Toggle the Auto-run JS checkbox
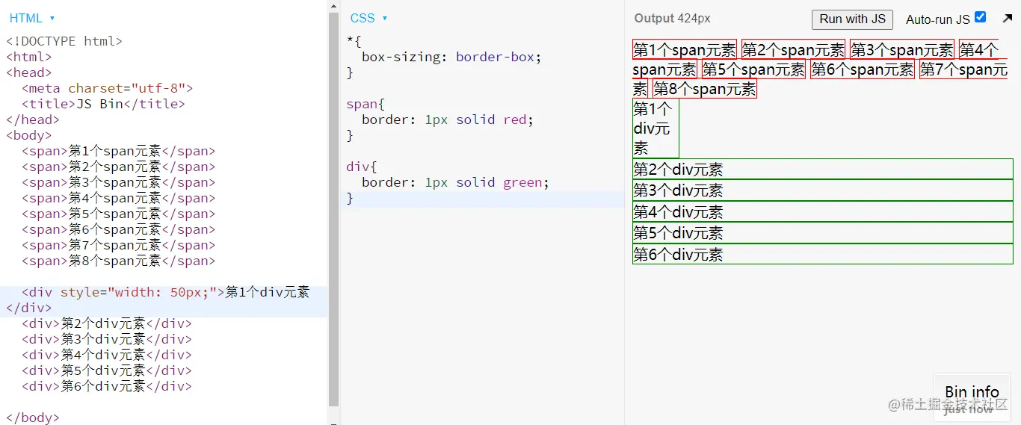The height and width of the screenshot is (425, 1021). 981,17
